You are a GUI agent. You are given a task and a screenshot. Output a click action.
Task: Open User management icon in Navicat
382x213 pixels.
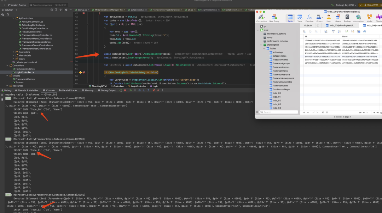coord(329,18)
